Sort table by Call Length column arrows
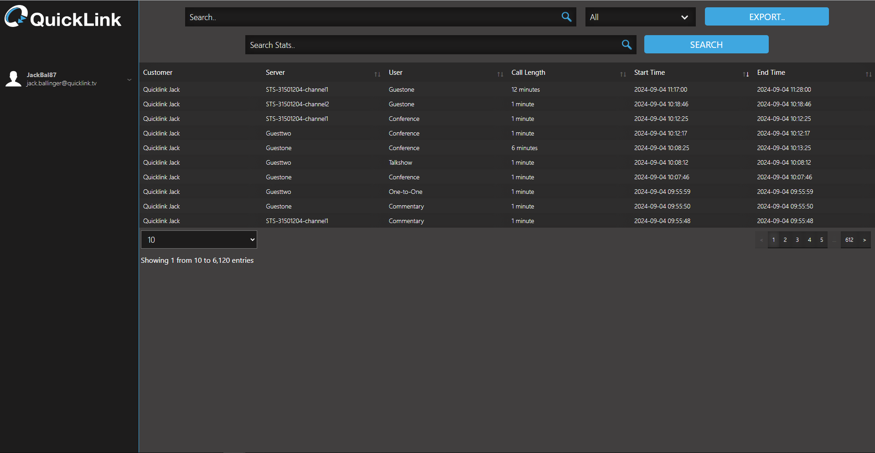 623,74
